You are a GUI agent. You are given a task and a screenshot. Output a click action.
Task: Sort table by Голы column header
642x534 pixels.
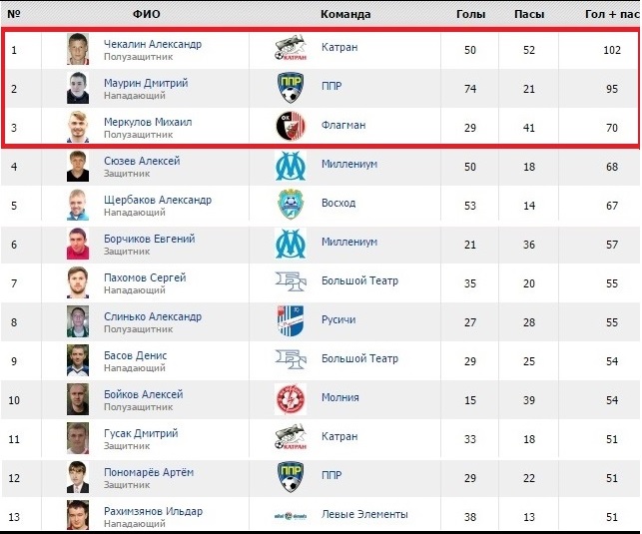(471, 14)
